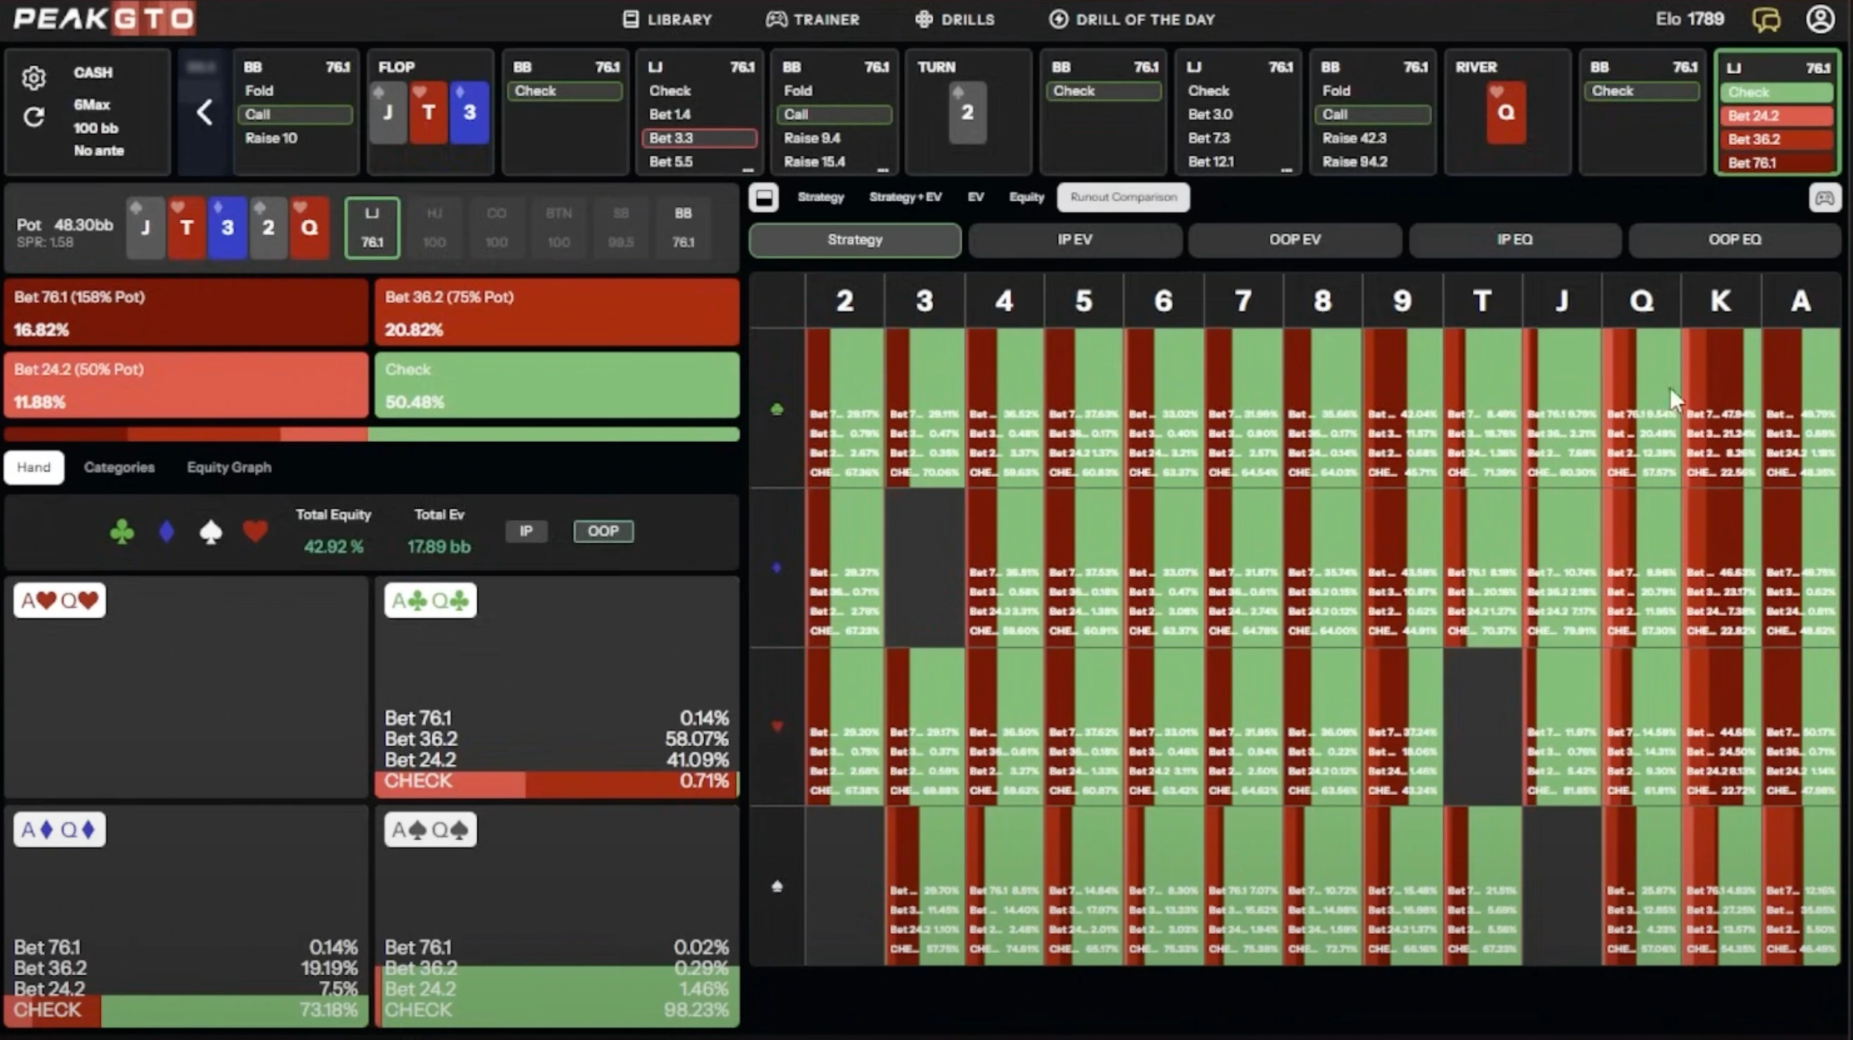Click the OOP EV button
The width and height of the screenshot is (1853, 1040).
1294,239
